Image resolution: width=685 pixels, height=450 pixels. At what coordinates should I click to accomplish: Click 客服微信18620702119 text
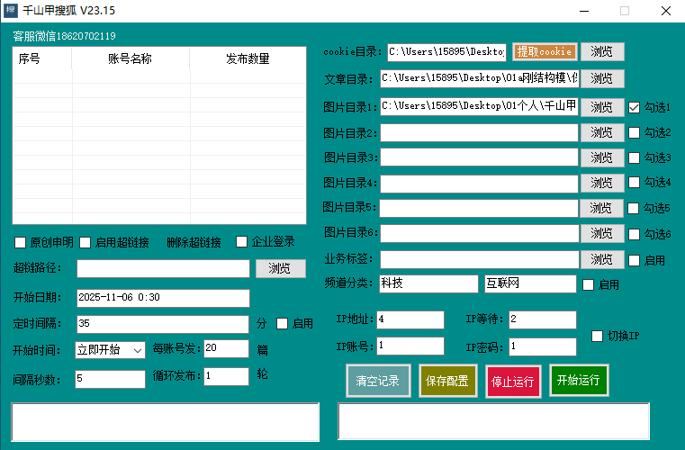pos(64,36)
